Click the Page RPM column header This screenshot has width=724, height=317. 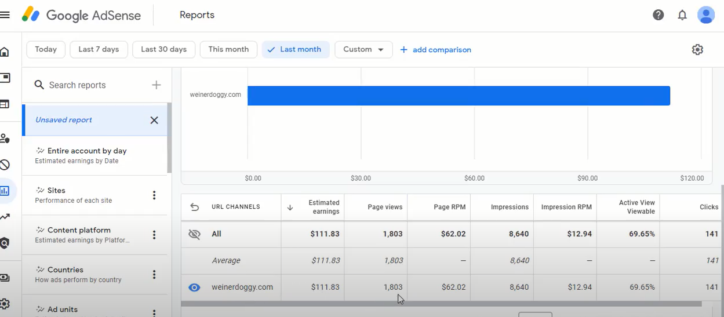tap(450, 207)
